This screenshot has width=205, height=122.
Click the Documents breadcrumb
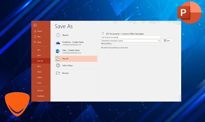(115, 34)
